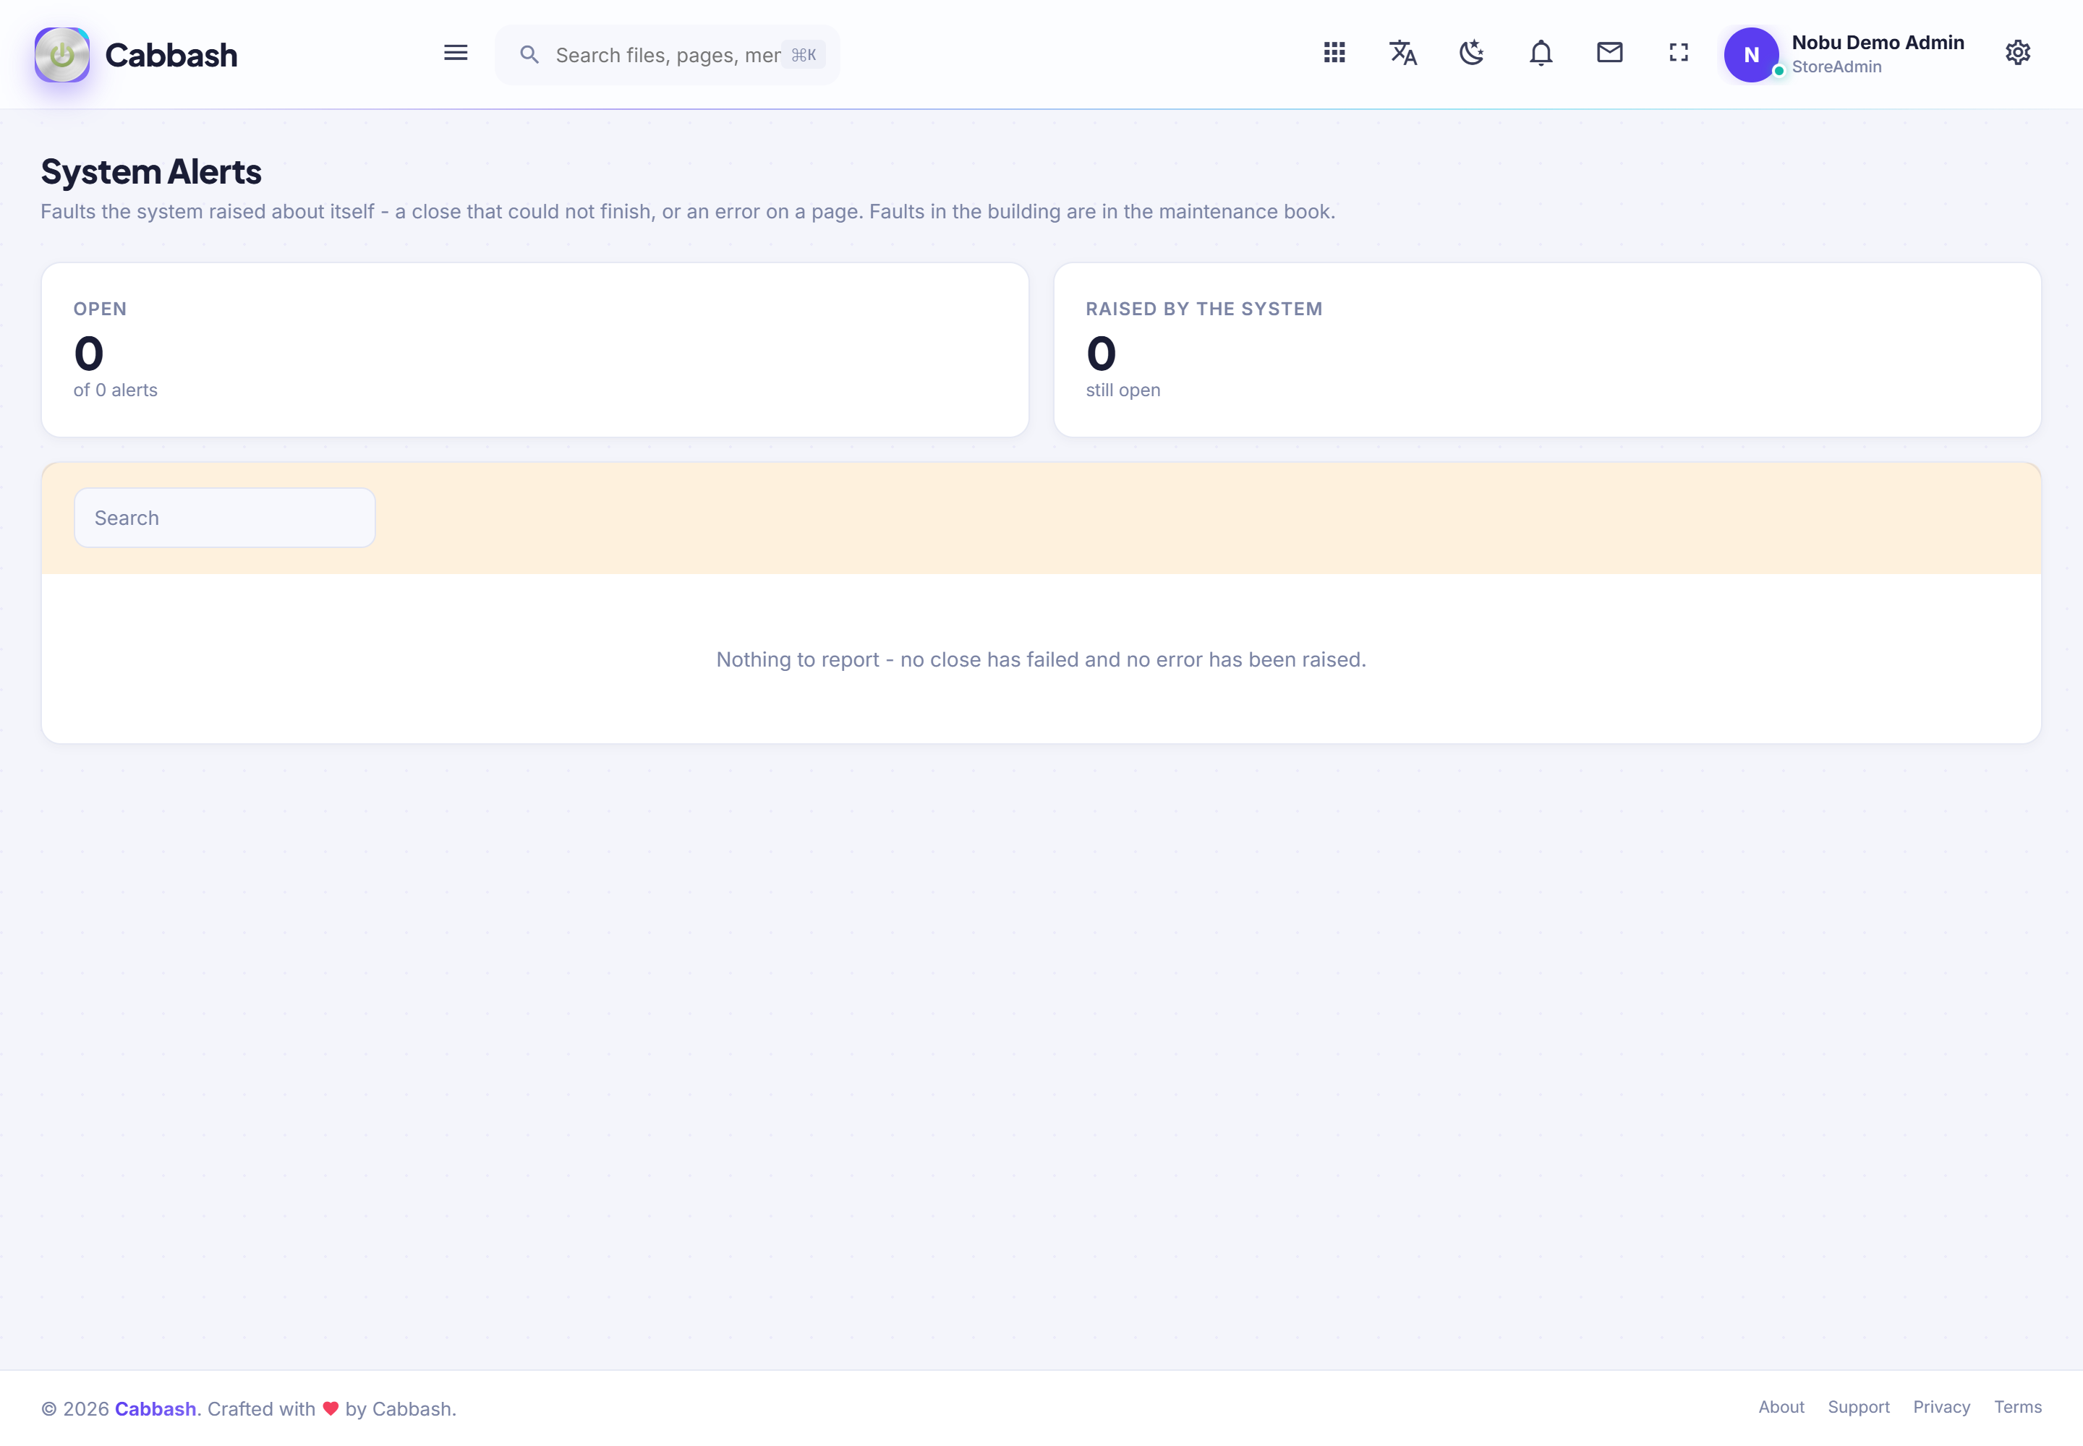Focus the global Search files, pages field

(667, 54)
